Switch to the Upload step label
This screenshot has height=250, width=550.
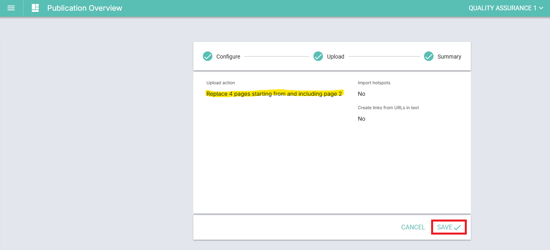coord(336,57)
